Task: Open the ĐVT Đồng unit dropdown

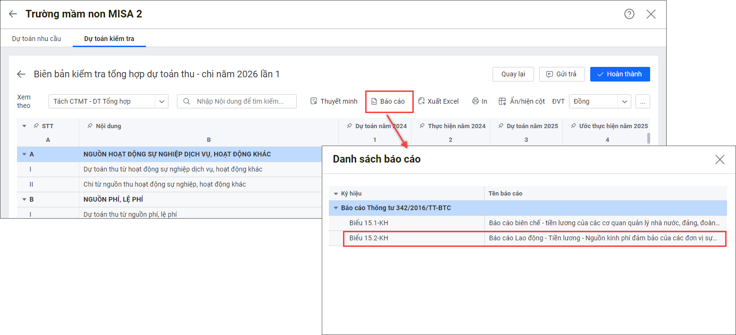Action: (625, 101)
